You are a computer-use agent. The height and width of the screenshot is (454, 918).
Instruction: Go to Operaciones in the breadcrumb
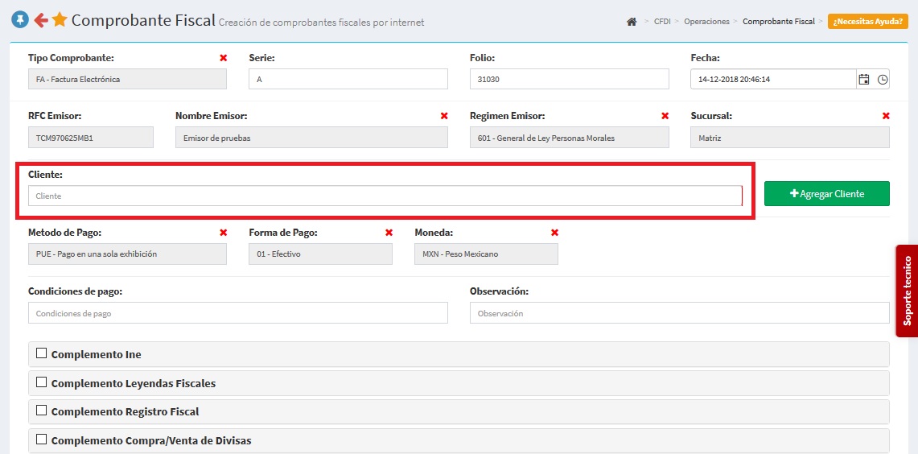click(706, 22)
